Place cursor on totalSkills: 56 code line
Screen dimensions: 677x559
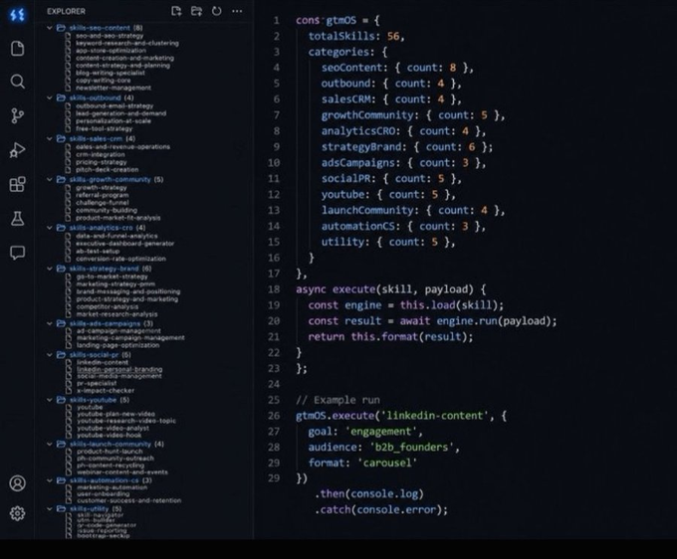(x=356, y=36)
